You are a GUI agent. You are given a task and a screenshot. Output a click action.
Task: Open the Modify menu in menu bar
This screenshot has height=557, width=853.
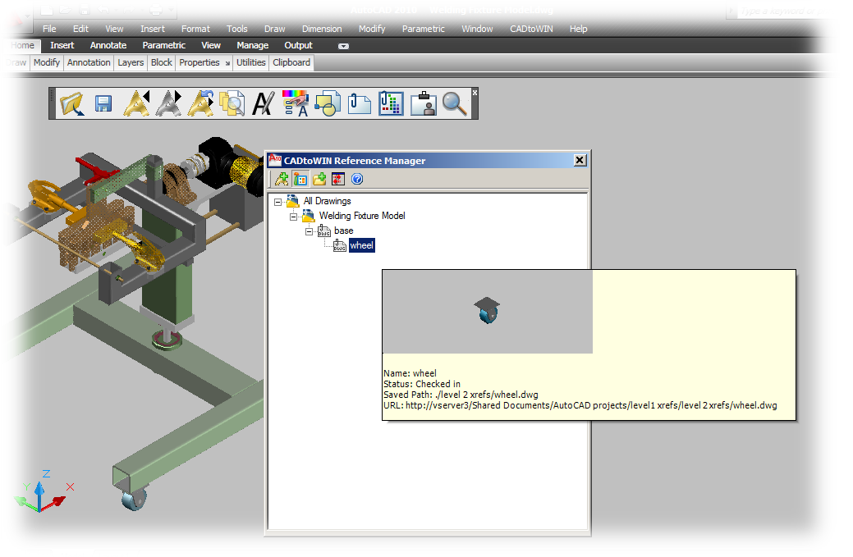pos(372,29)
